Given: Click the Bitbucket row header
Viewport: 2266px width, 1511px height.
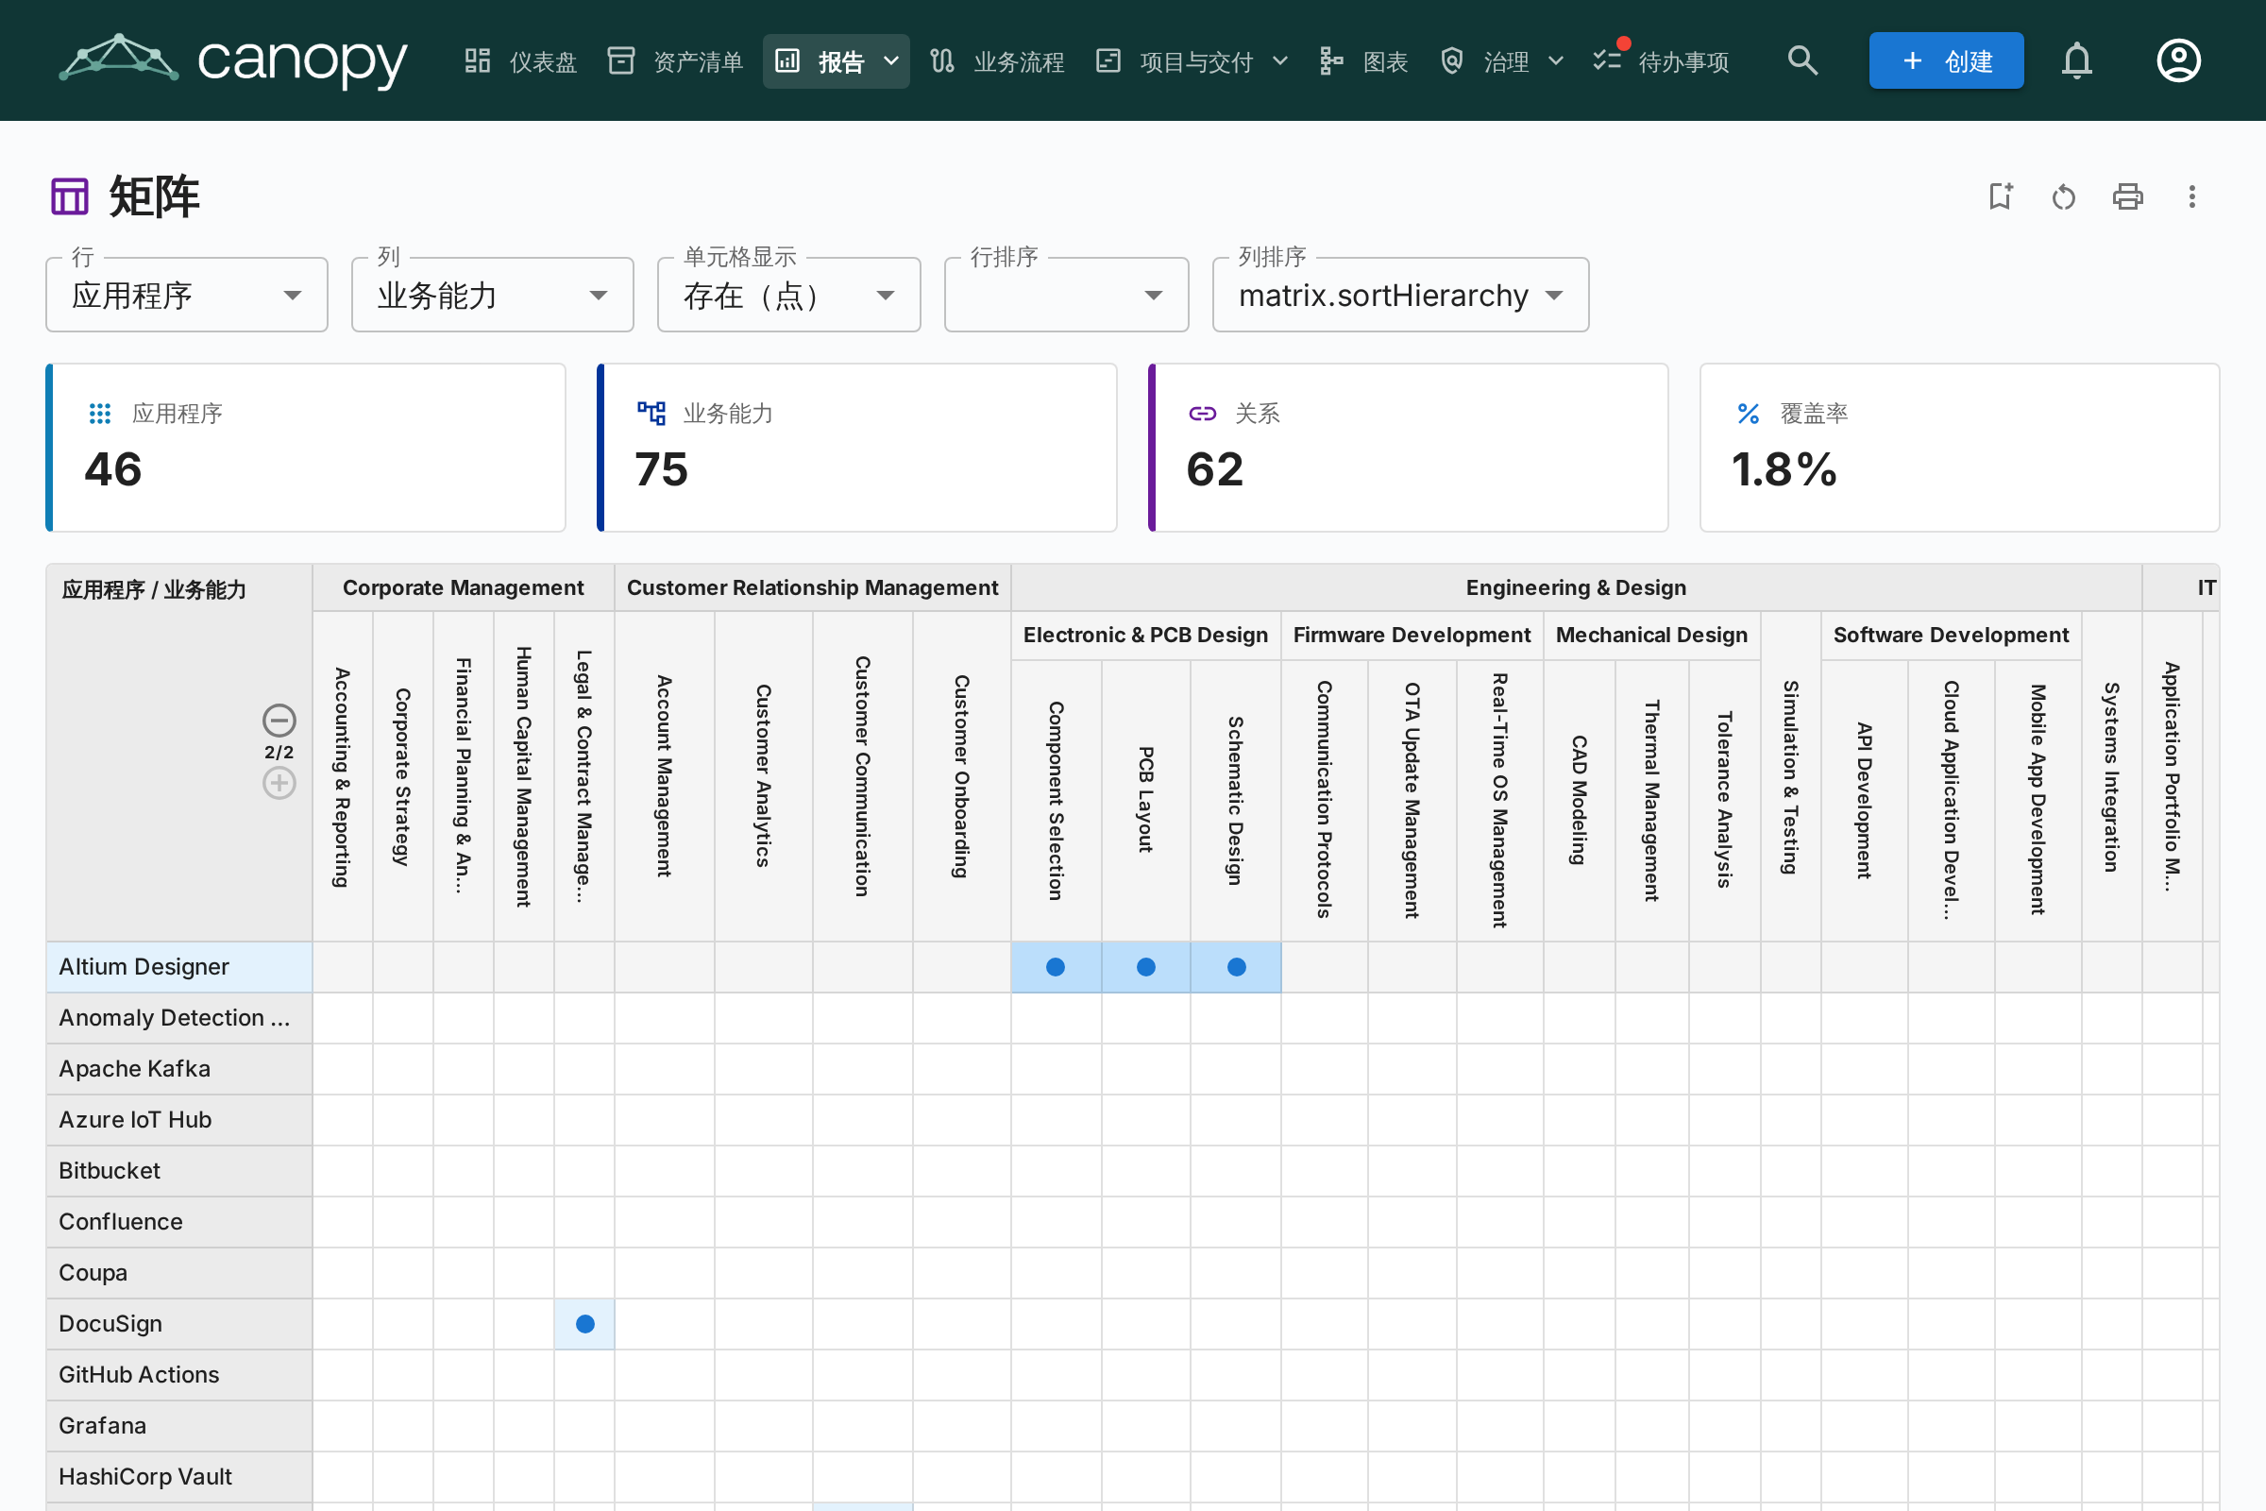Looking at the screenshot, I should pyautogui.click(x=179, y=1171).
